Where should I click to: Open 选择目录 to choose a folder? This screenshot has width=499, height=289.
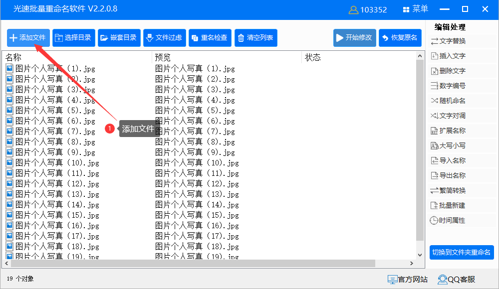(74, 38)
